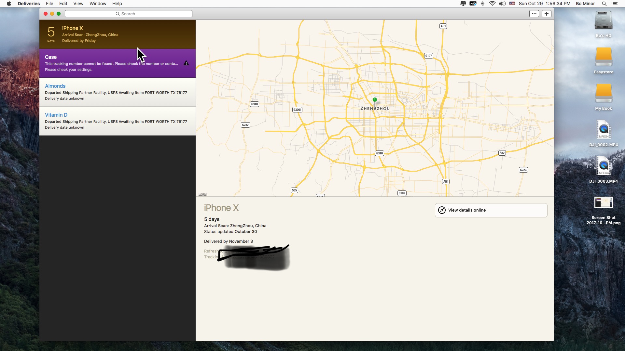Click the S232 road marker on map
625x351 pixels.
click(x=245, y=125)
